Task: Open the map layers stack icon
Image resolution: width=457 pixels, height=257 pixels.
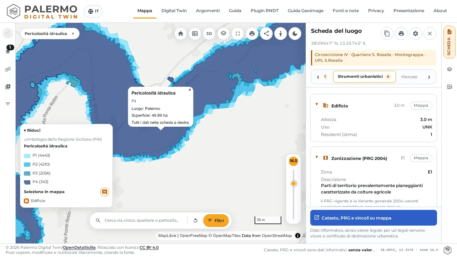Action: (x=224, y=34)
